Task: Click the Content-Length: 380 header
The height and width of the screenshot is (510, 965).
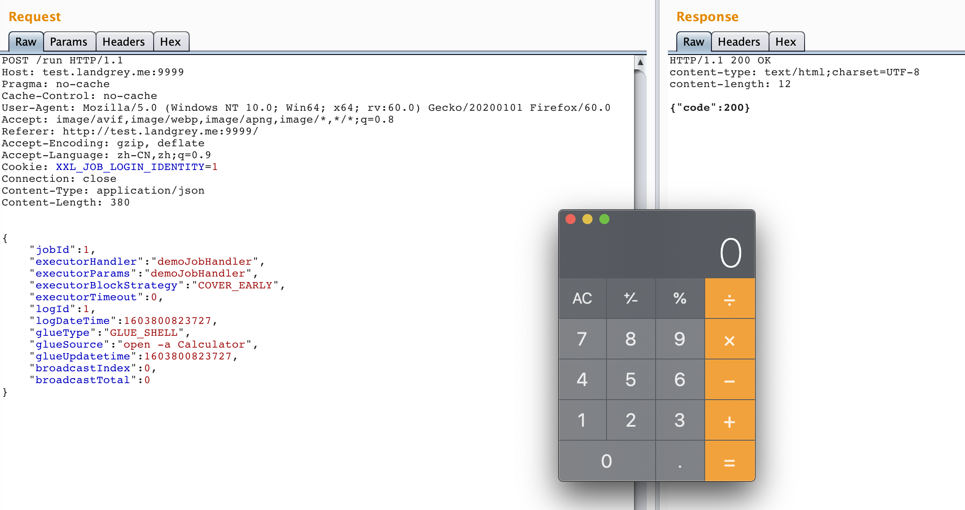Action: point(66,203)
